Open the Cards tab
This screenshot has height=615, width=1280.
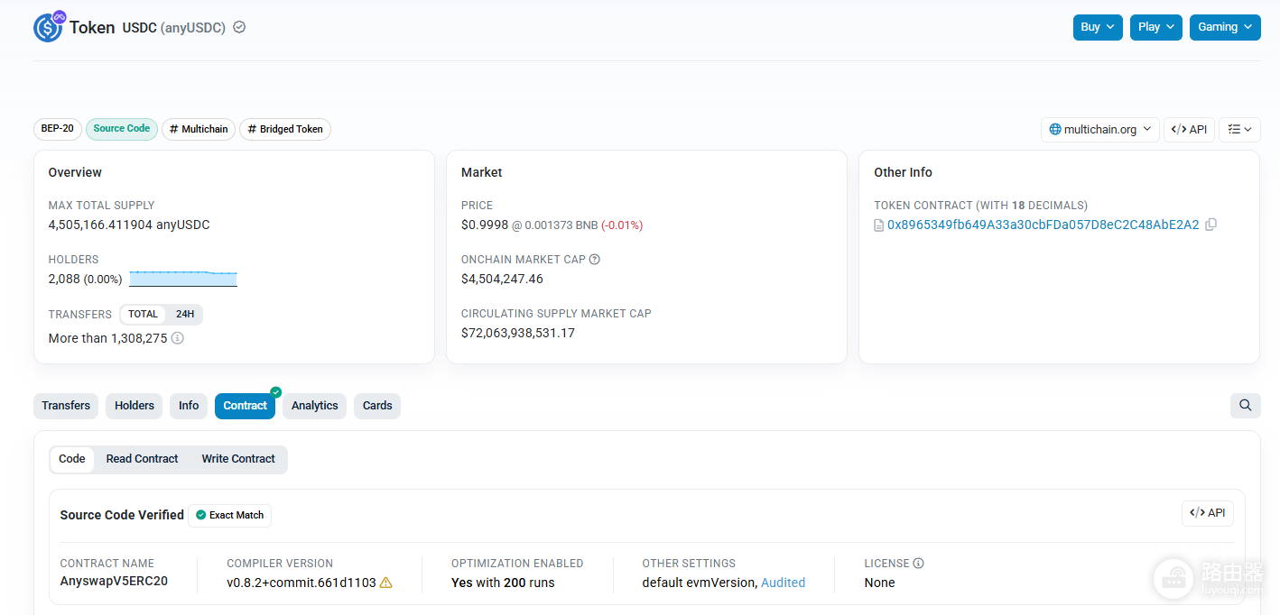point(377,406)
